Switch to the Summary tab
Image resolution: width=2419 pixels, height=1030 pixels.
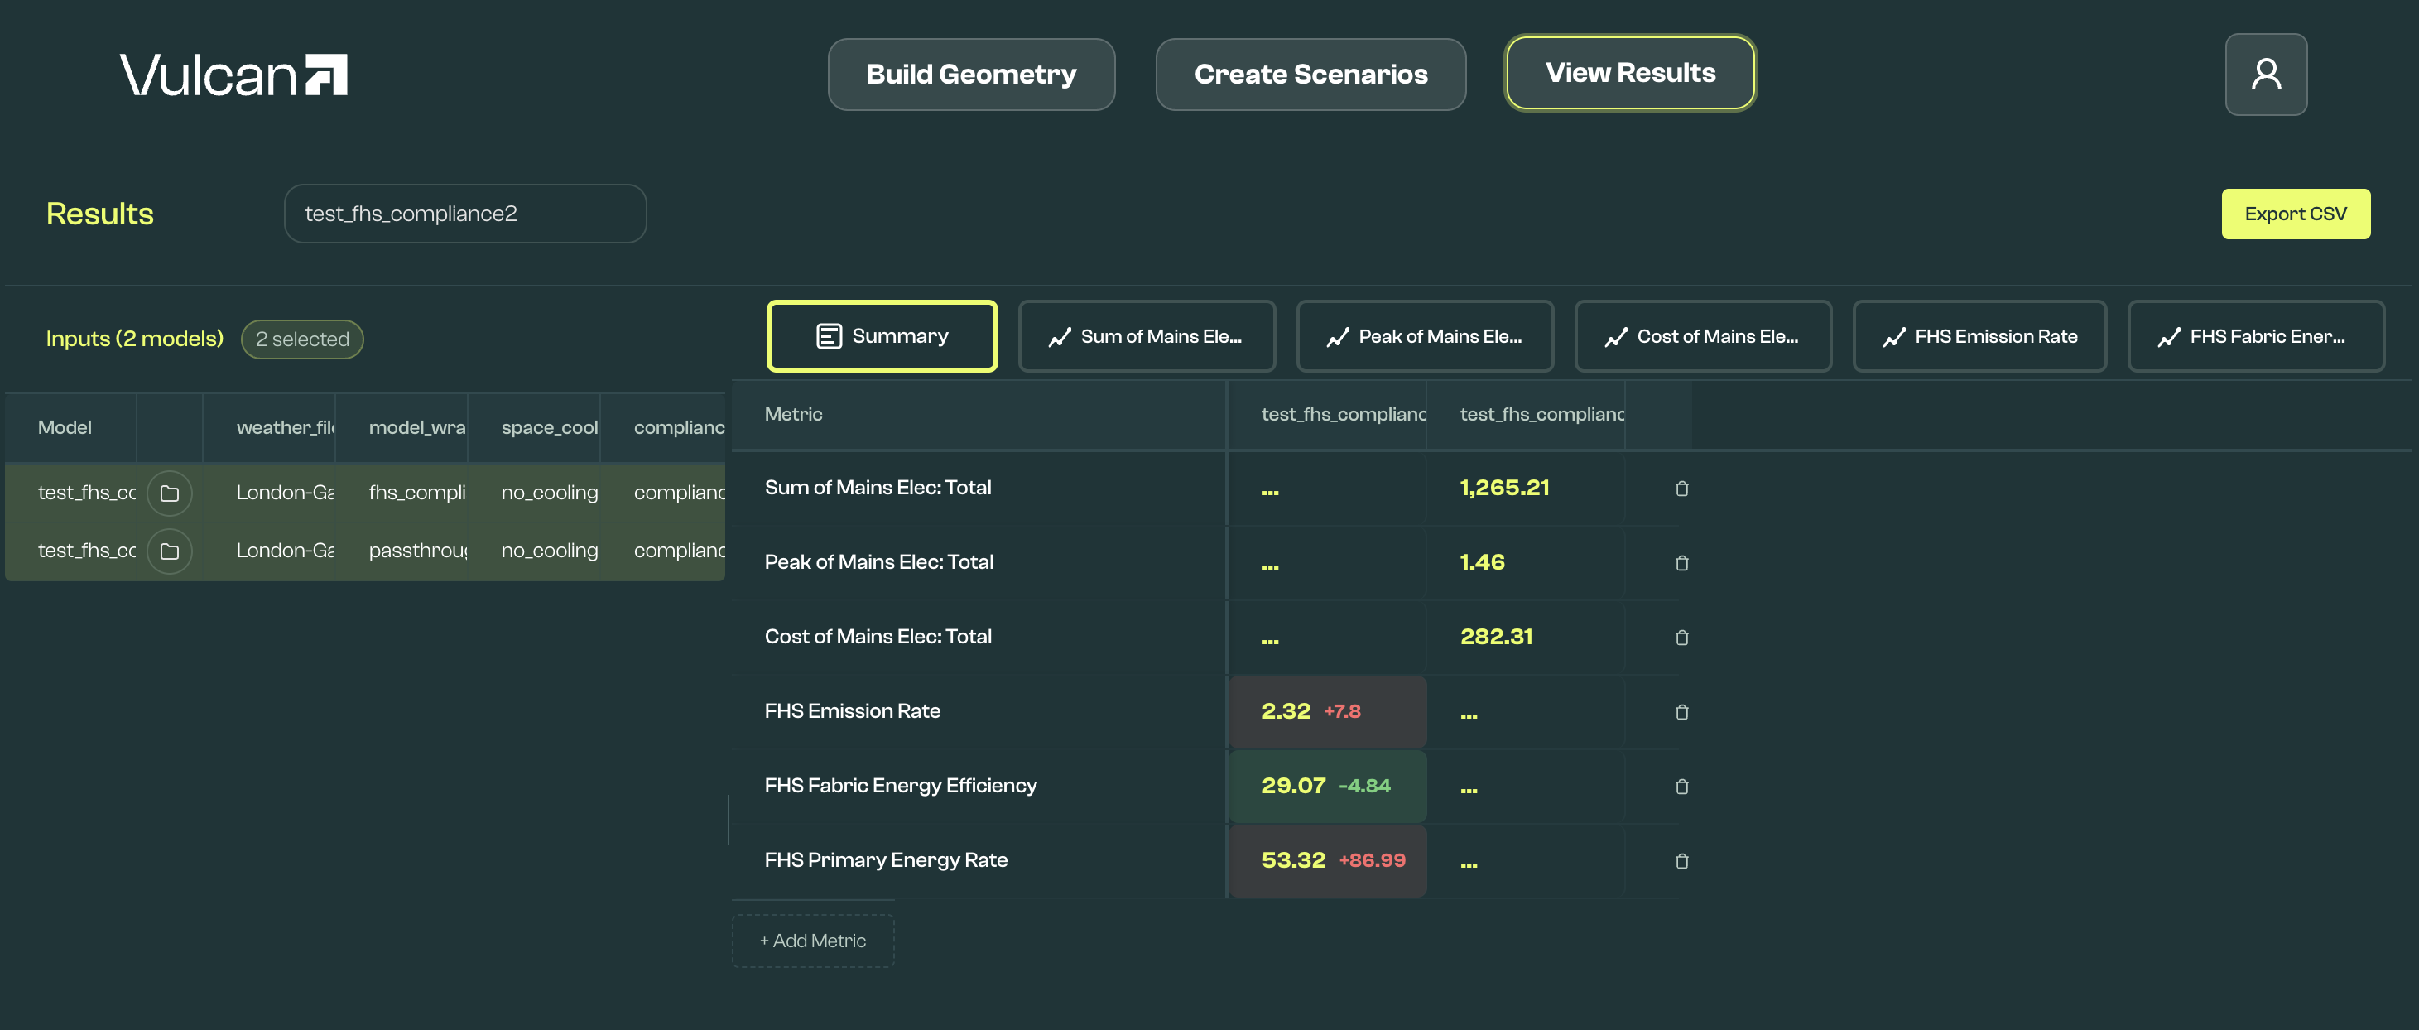click(x=881, y=336)
